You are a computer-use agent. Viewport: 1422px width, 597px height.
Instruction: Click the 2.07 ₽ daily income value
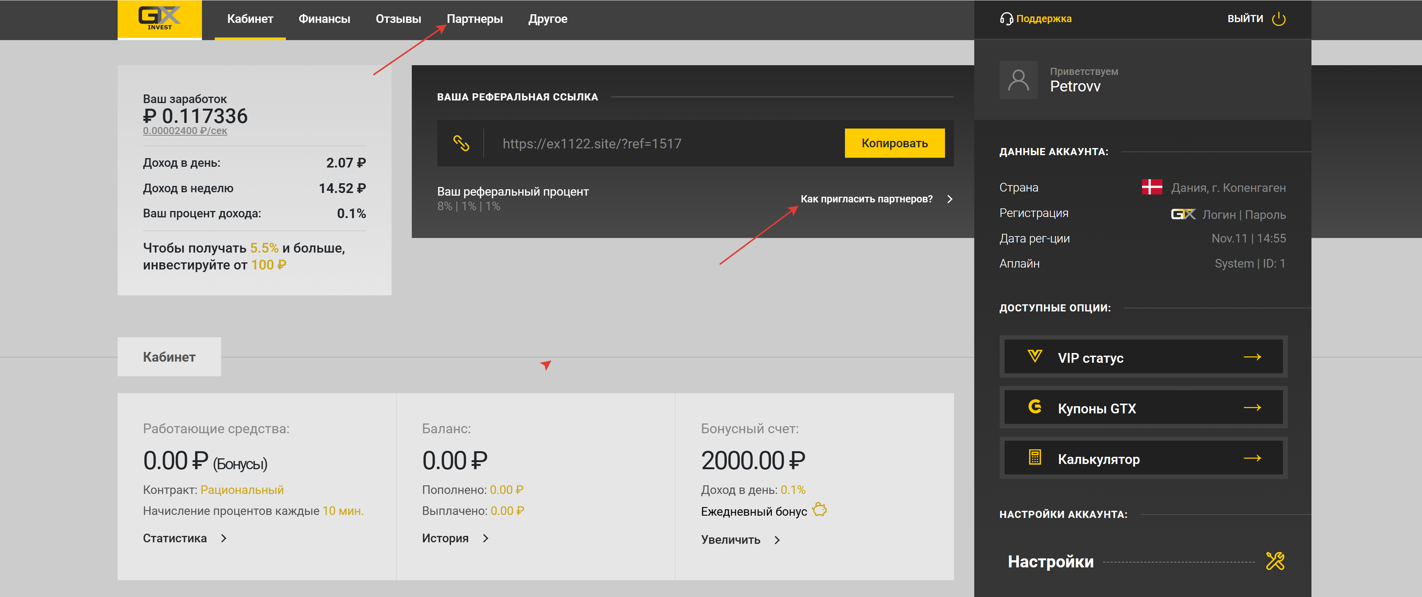(345, 163)
